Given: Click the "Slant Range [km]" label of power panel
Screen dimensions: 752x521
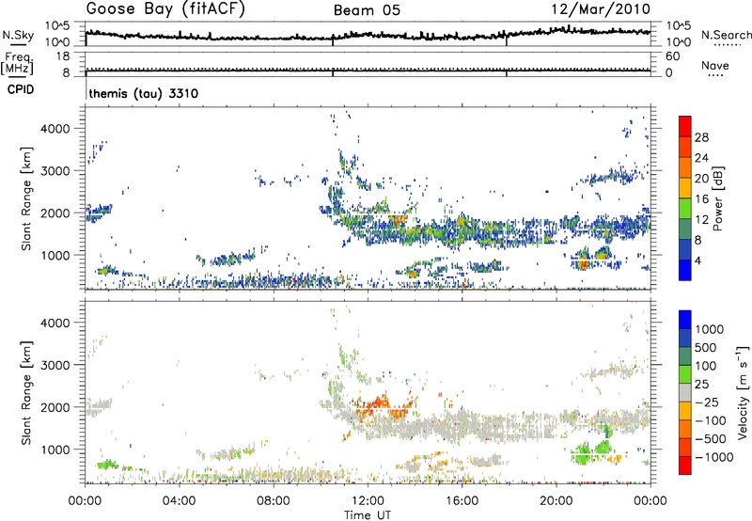Looking at the screenshot, I should (x=26, y=198).
